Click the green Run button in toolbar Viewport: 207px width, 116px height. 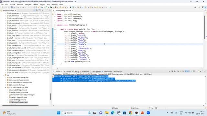(x=47, y=7)
